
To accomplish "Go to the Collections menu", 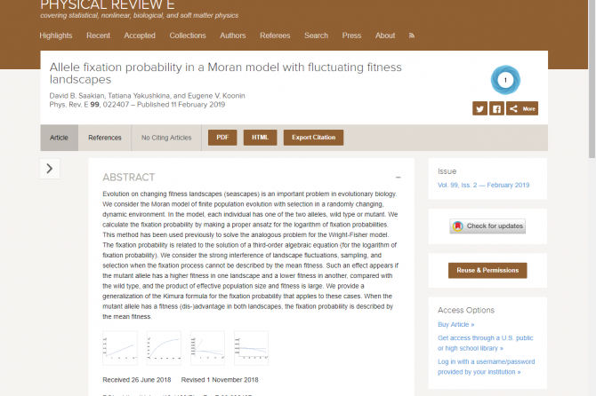I will (188, 36).
